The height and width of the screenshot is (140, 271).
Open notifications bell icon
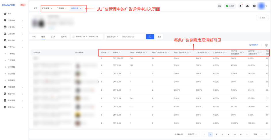tap(240, 6)
